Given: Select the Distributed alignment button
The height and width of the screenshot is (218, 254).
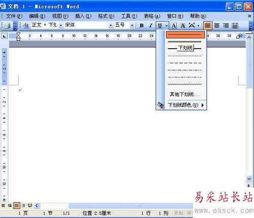Looking at the screenshot, I should [235, 25].
